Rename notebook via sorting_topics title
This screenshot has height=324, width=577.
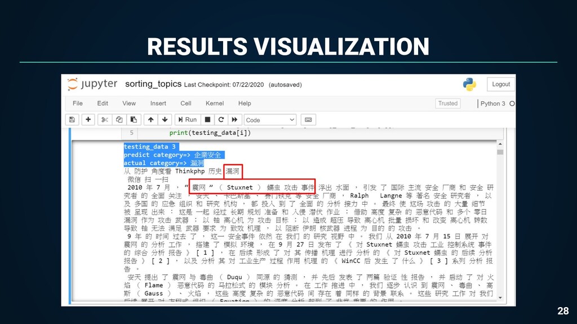153,84
